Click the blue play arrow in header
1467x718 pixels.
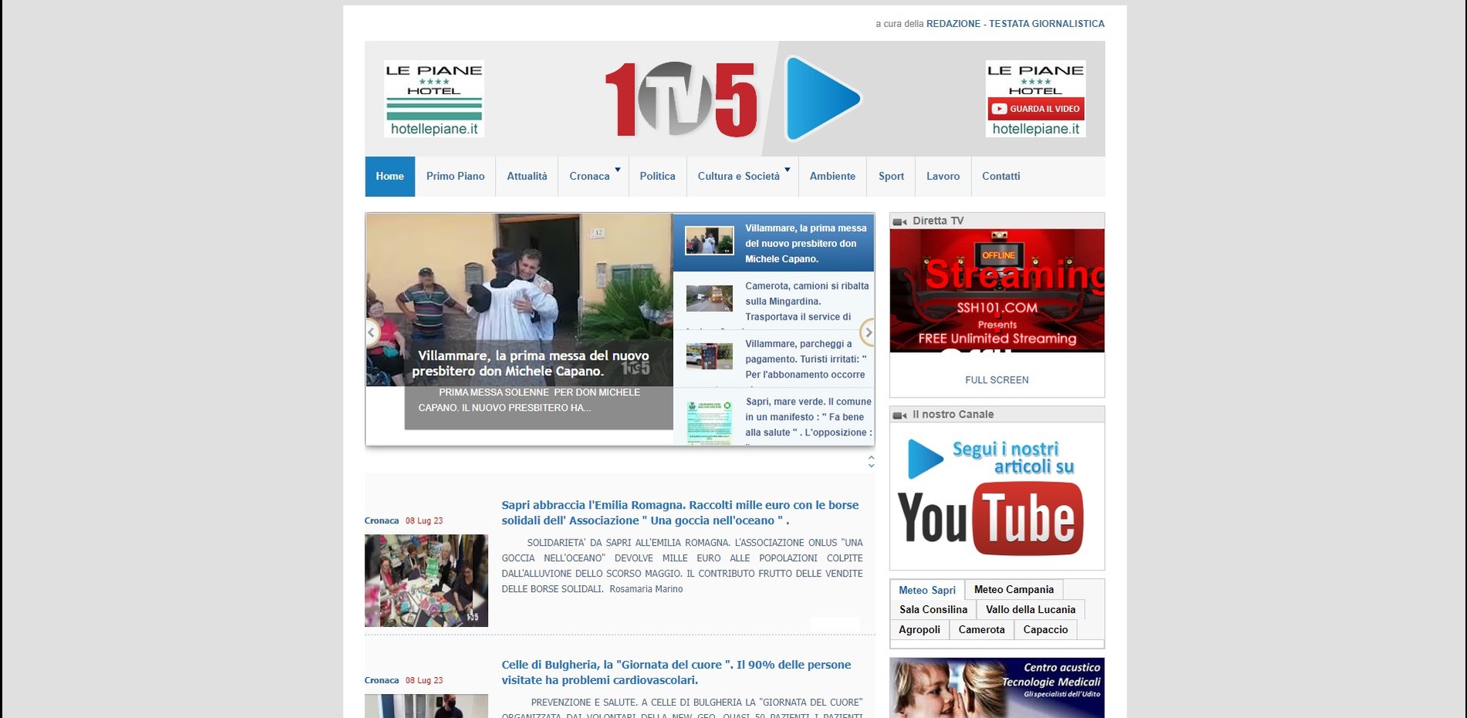click(822, 99)
